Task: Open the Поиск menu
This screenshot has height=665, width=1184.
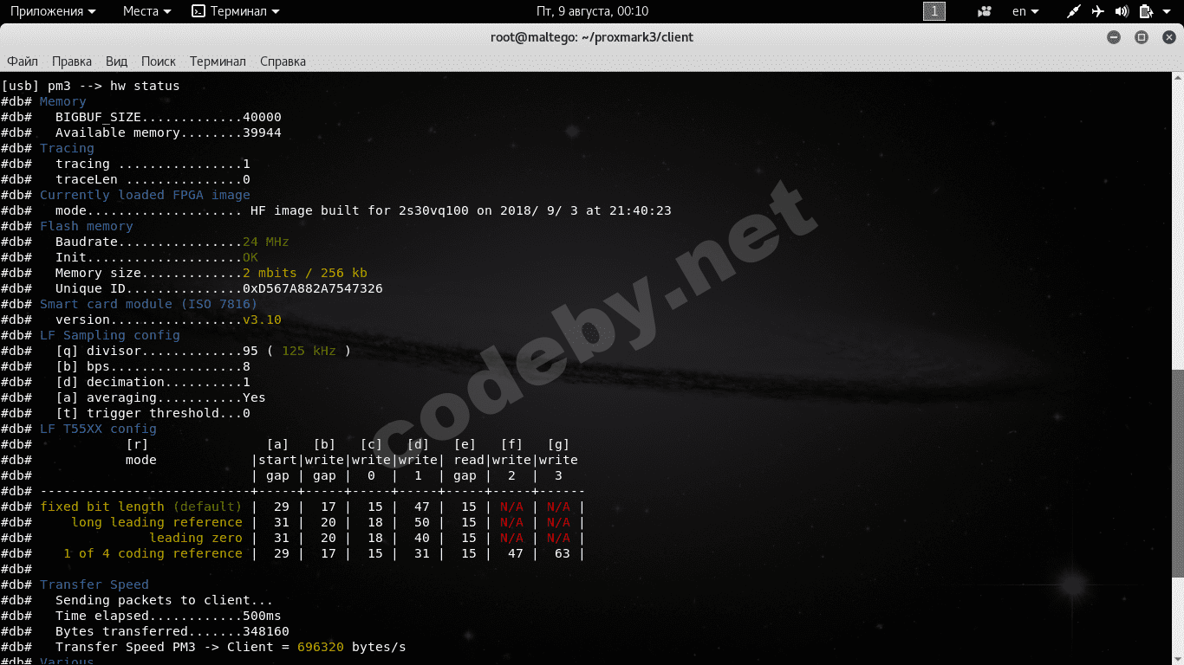Action: pos(159,61)
